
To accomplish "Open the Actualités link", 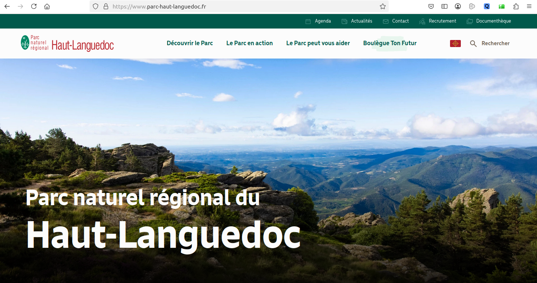I will 362,21.
